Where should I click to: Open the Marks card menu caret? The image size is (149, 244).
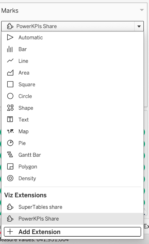point(142,10)
